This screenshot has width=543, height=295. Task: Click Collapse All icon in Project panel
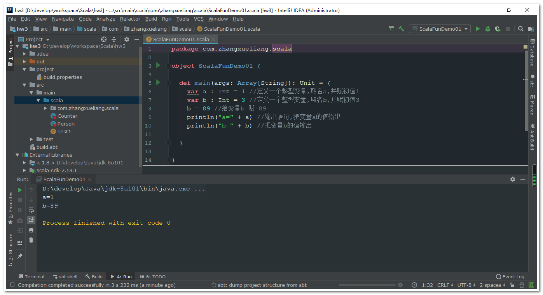[x=114, y=39]
